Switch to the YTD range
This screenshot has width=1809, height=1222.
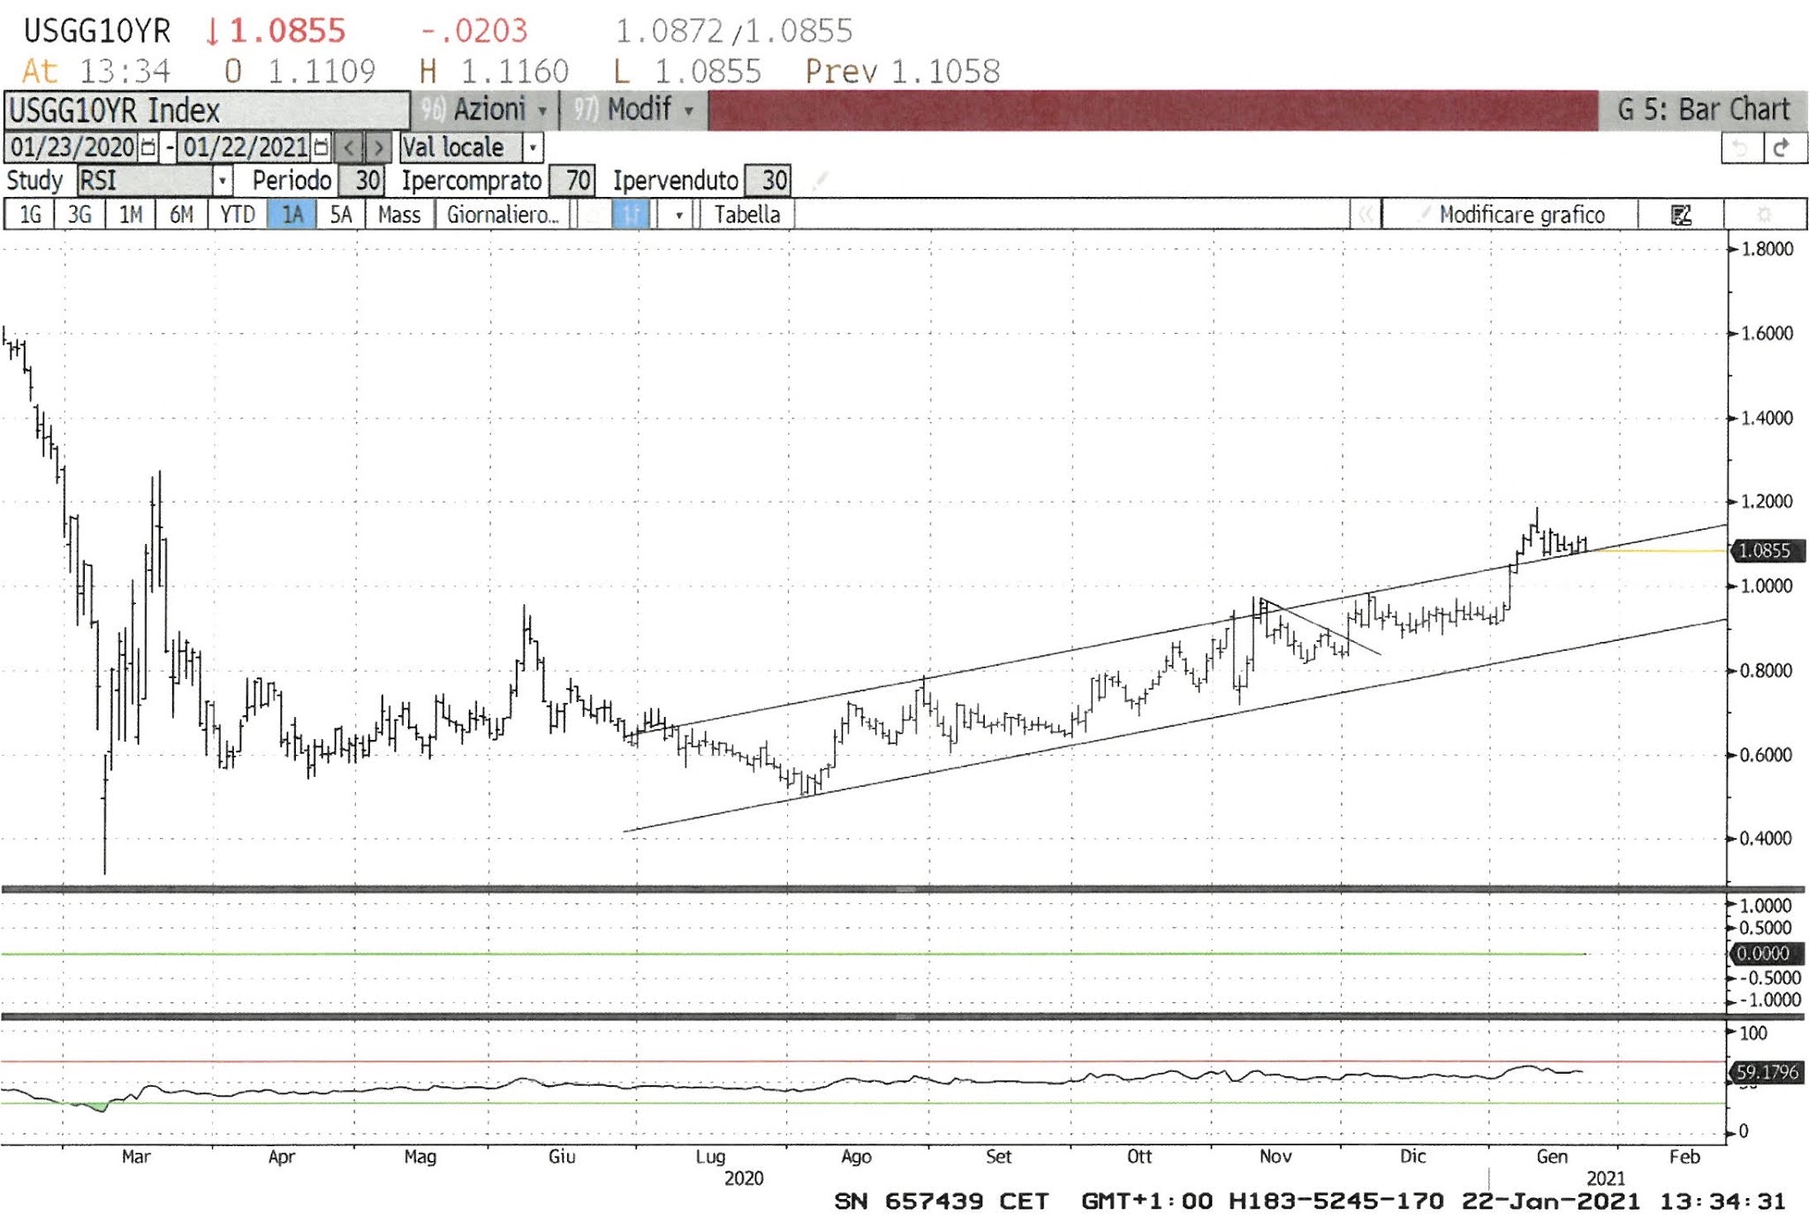click(x=237, y=215)
